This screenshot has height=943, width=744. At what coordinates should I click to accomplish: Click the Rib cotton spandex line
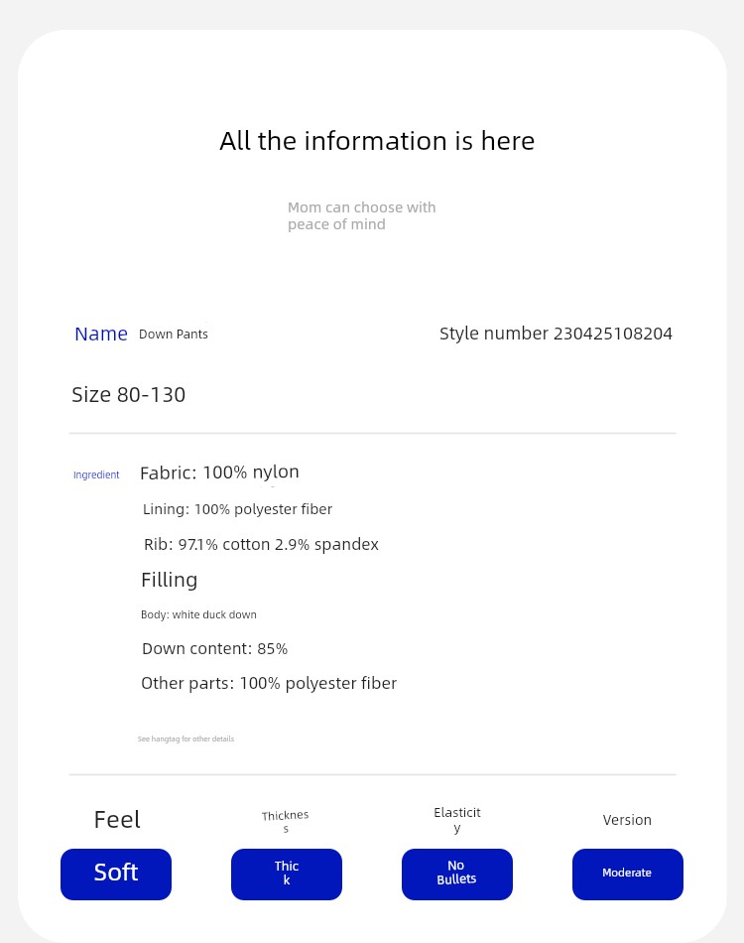tap(262, 544)
